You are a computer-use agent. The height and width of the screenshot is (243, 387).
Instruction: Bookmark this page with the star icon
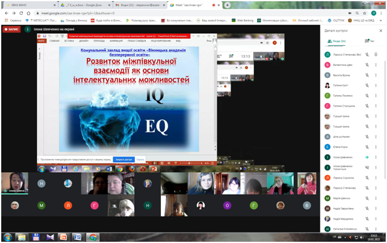(365, 13)
